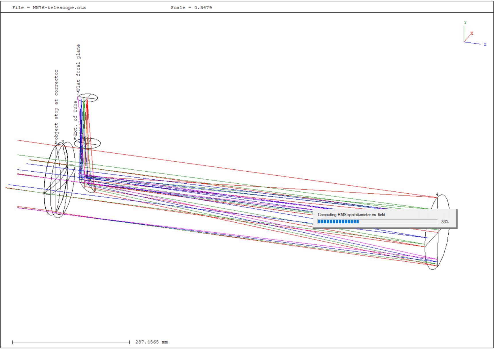Click the surface number 4 label at primary mirror
Viewport: 494px width, 349px height.
(437, 194)
